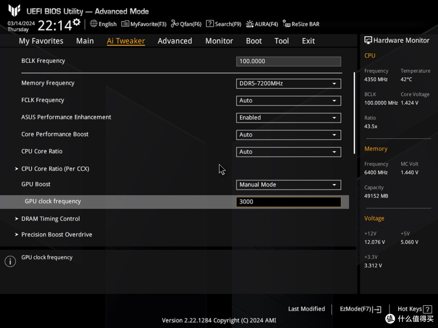
Task: Switch to the Advanced tab
Action: pyautogui.click(x=175, y=41)
